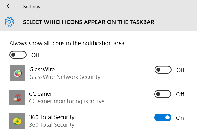This screenshot has height=131, width=197.
Task: Turn off the 360 Total Security switch
Action: pos(163,118)
